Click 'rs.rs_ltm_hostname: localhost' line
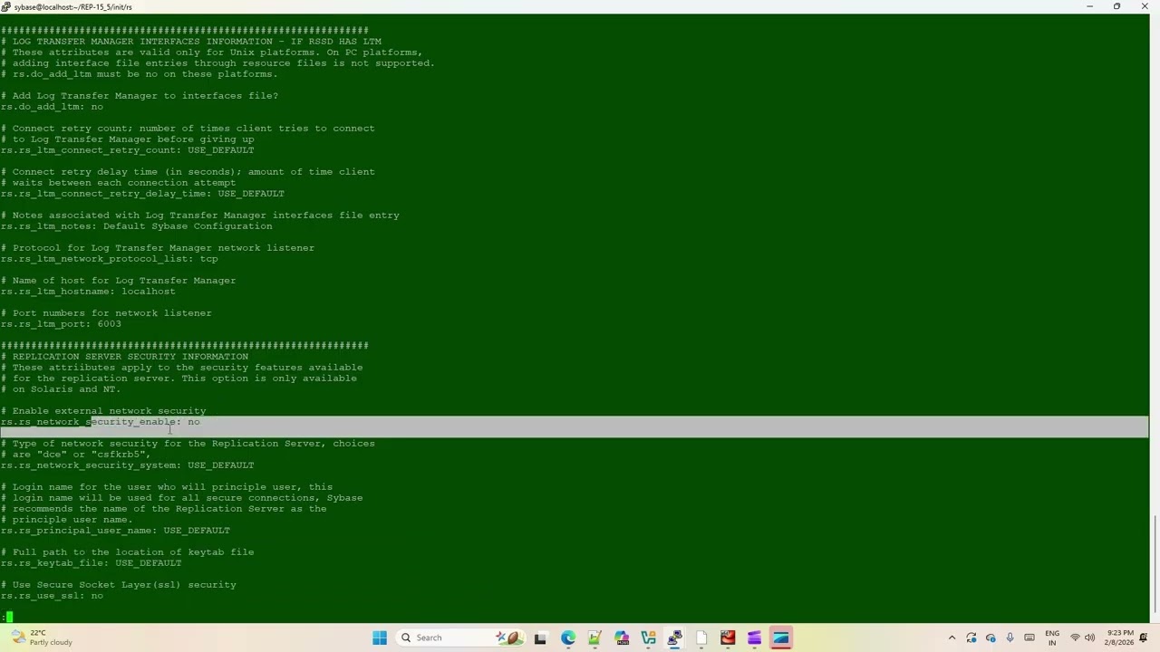Screen dimensions: 1160x652 click(x=88, y=292)
